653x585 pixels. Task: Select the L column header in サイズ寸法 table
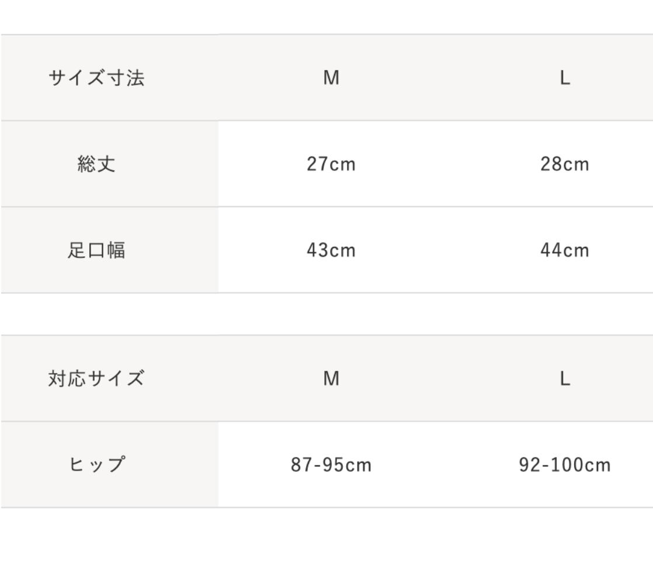pos(565,78)
